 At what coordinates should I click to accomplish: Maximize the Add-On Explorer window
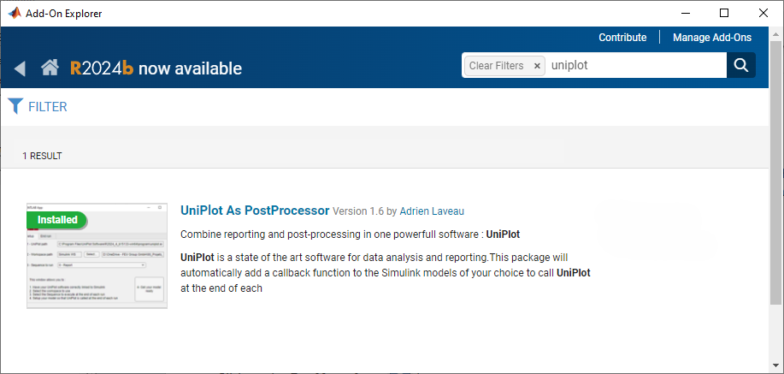pos(724,13)
